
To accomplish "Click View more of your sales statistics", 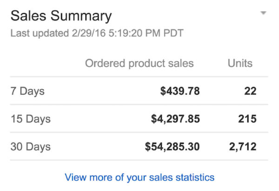I will pyautogui.click(x=139, y=178).
